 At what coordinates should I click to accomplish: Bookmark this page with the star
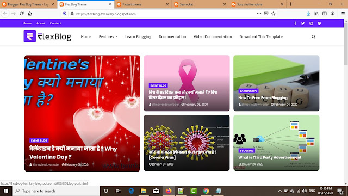274,14
